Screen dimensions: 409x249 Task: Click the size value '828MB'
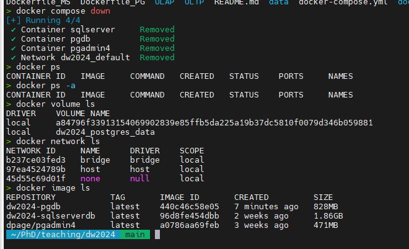(326, 207)
